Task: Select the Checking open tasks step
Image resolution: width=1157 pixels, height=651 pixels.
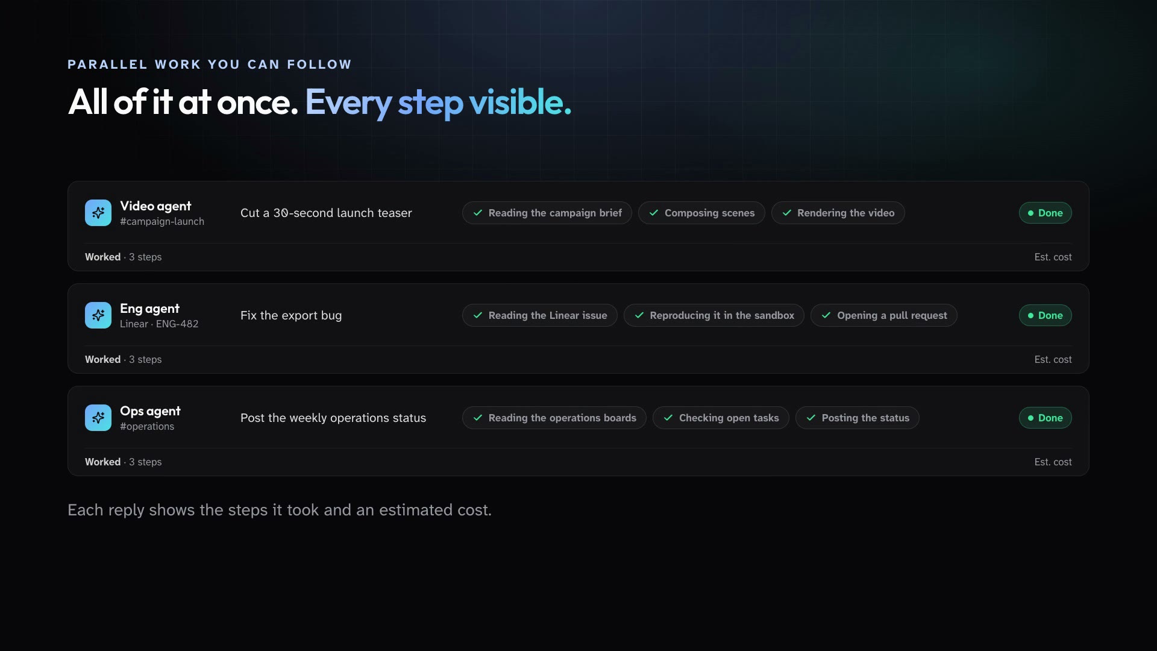Action: coord(721,418)
